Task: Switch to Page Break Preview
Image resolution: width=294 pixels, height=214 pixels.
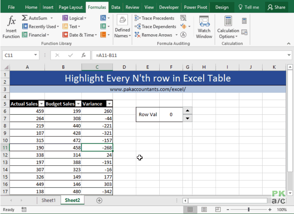Action: pos(218,210)
